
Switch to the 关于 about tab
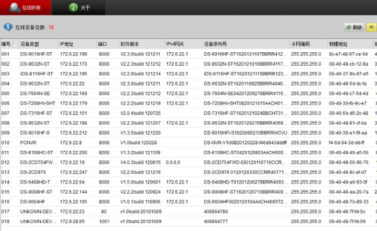[79, 8]
